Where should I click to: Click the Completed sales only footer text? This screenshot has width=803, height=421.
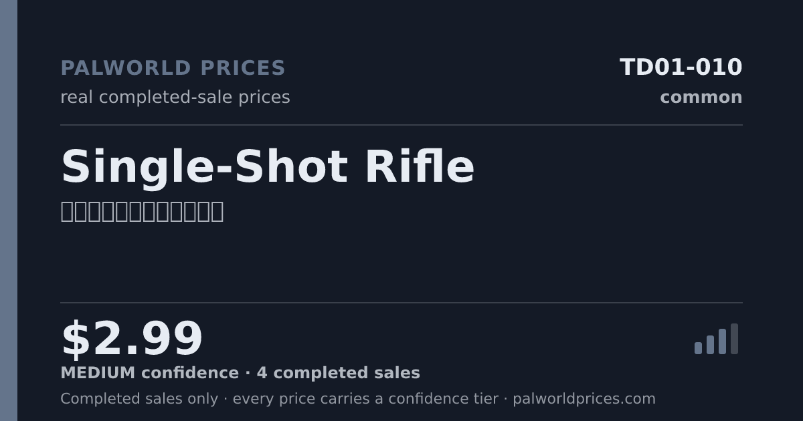click(x=139, y=399)
